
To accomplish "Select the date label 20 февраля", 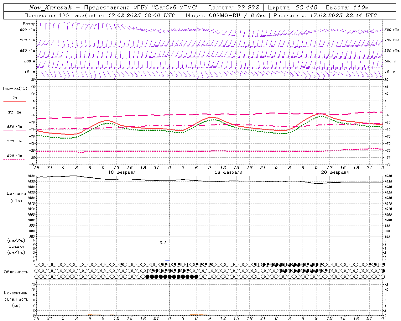I will [x=335, y=172].
